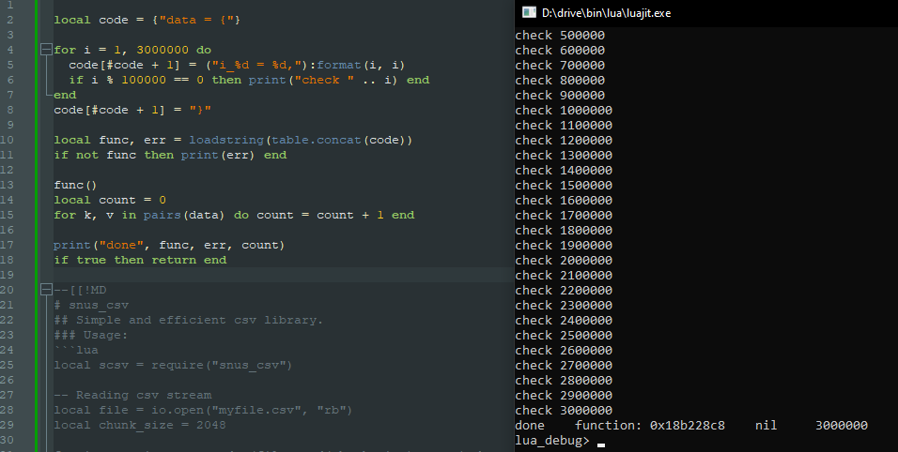Click the "check " string in print
898x452 pixels.
(325, 80)
